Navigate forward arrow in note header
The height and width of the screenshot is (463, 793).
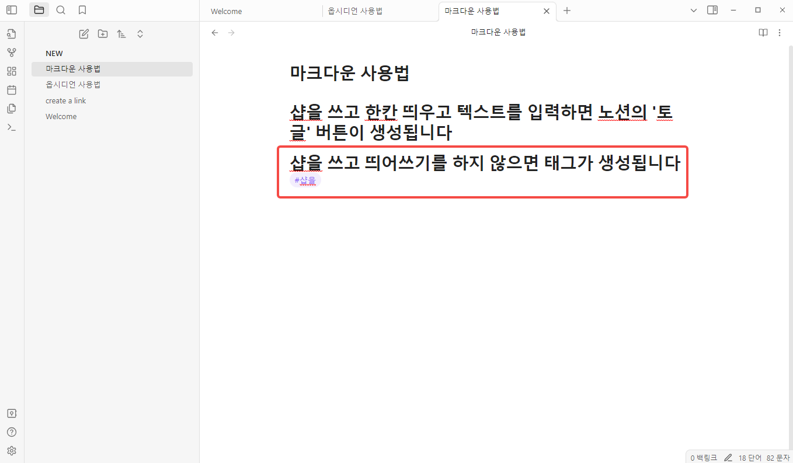click(231, 33)
